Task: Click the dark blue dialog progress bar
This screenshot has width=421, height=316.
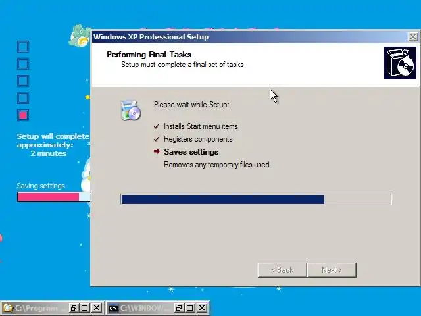Action: (x=256, y=199)
